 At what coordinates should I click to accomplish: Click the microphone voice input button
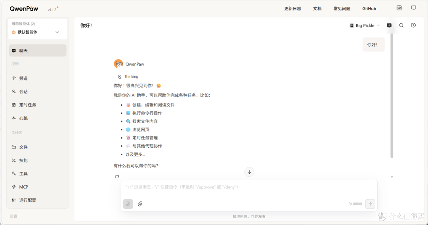pyautogui.click(x=128, y=204)
